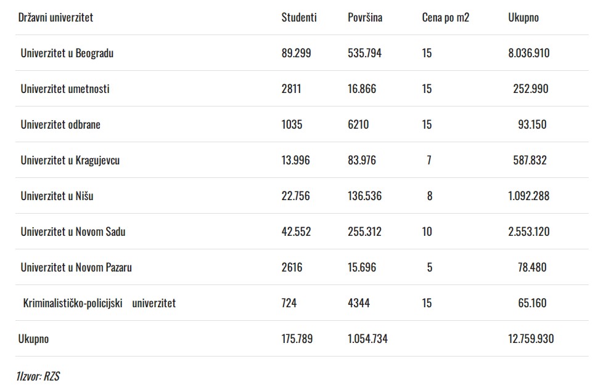This screenshot has height=391, width=614.
Task: Click the 1.054.734 total area value
Action: (368, 339)
